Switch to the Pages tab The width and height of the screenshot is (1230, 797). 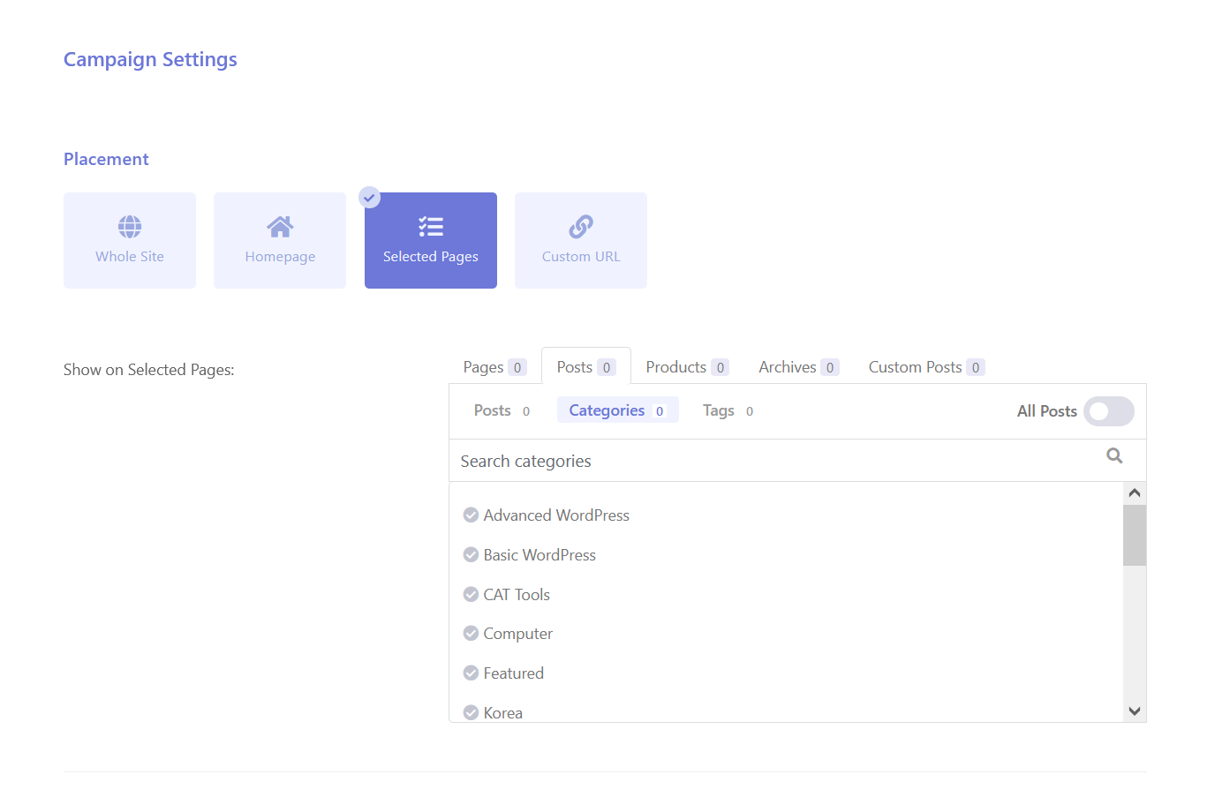point(494,367)
